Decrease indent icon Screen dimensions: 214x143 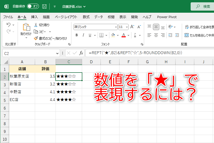point(170,35)
